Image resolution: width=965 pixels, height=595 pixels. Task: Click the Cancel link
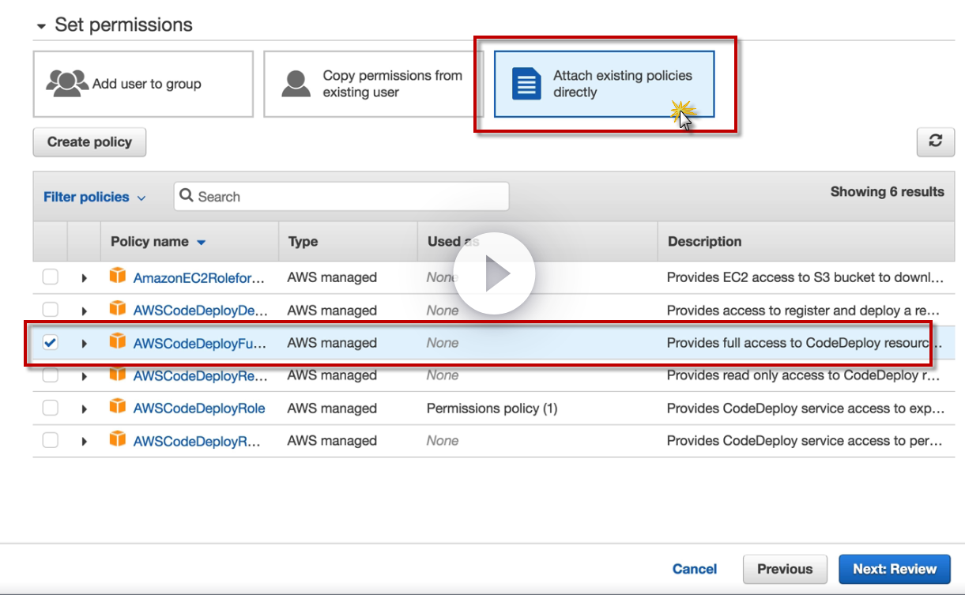tap(695, 569)
